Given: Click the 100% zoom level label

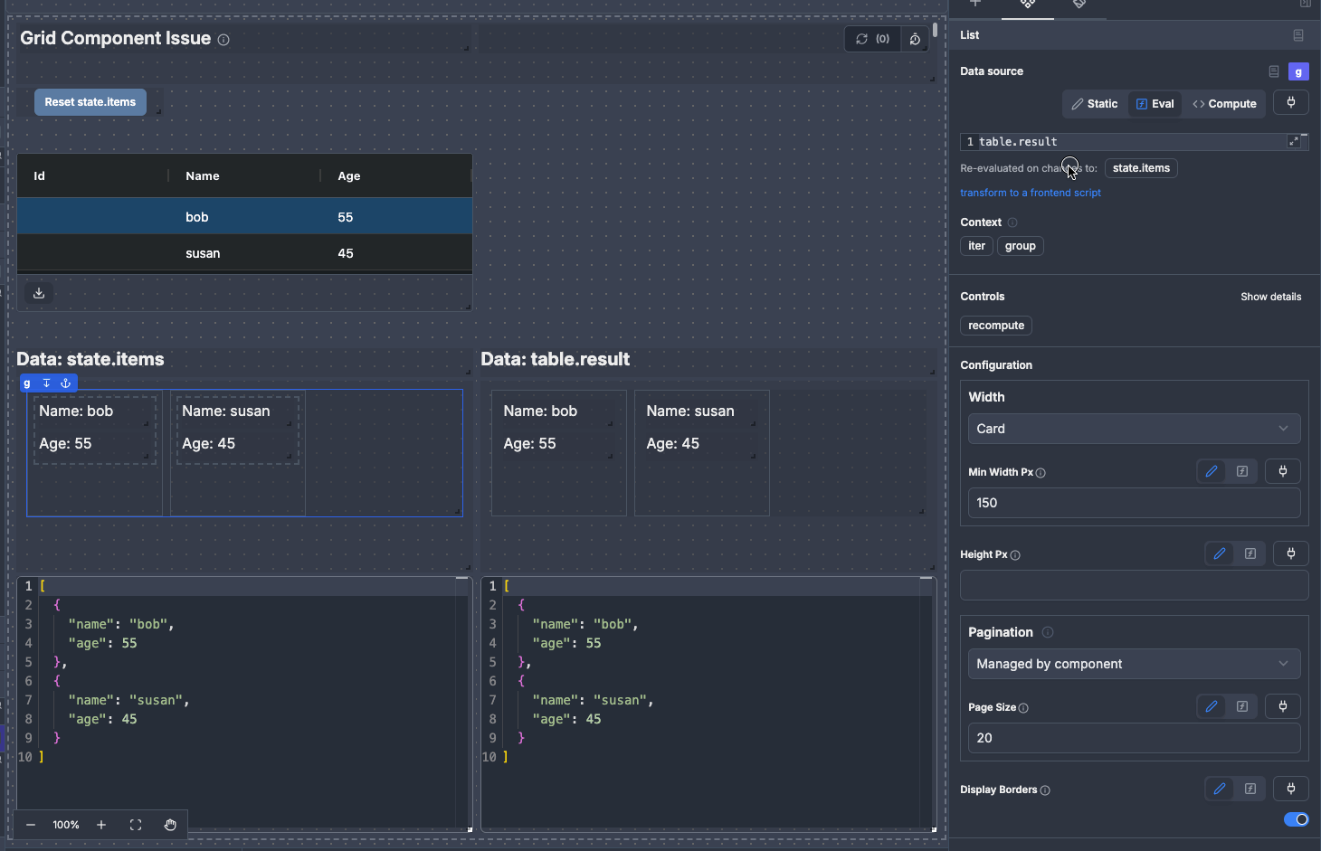Looking at the screenshot, I should coord(66,825).
